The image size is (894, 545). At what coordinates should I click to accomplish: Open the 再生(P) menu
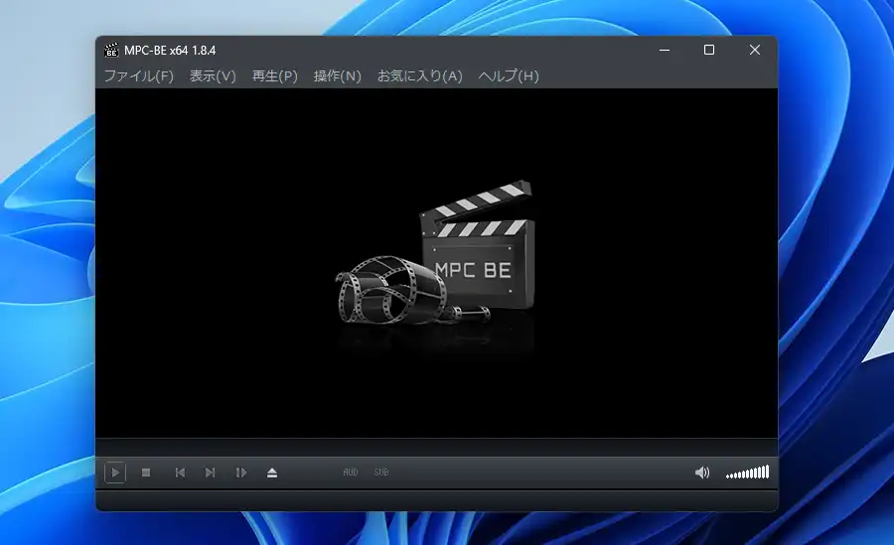coord(275,75)
